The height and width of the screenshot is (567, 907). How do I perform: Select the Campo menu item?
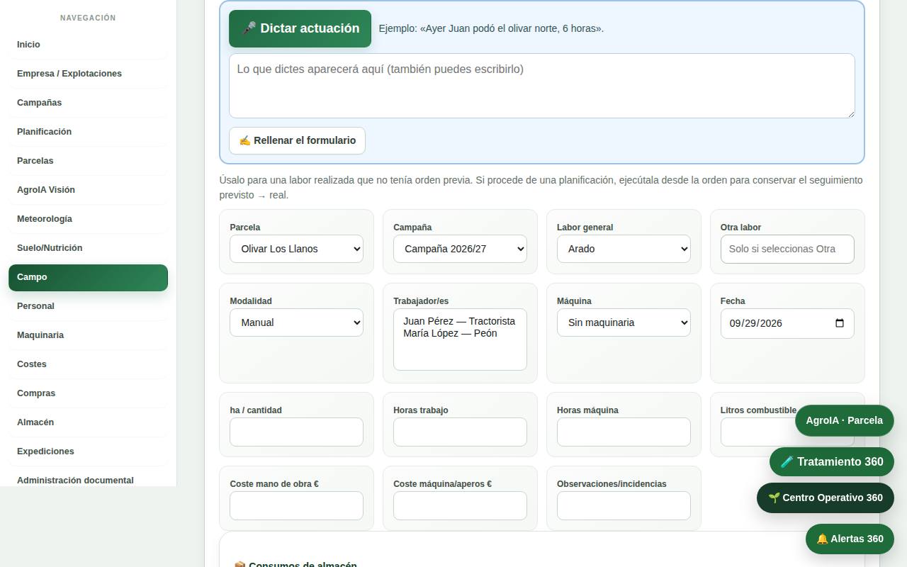click(88, 277)
